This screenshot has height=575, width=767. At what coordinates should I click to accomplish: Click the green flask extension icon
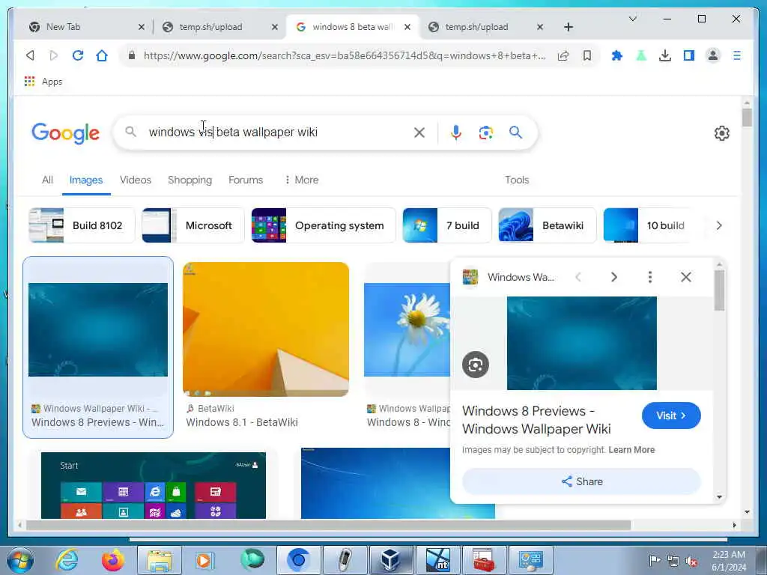tap(641, 55)
